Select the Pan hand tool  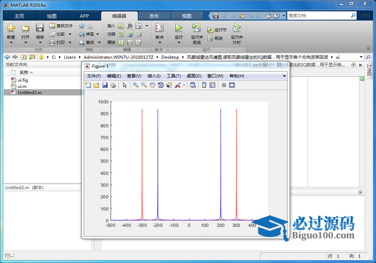pos(153,85)
